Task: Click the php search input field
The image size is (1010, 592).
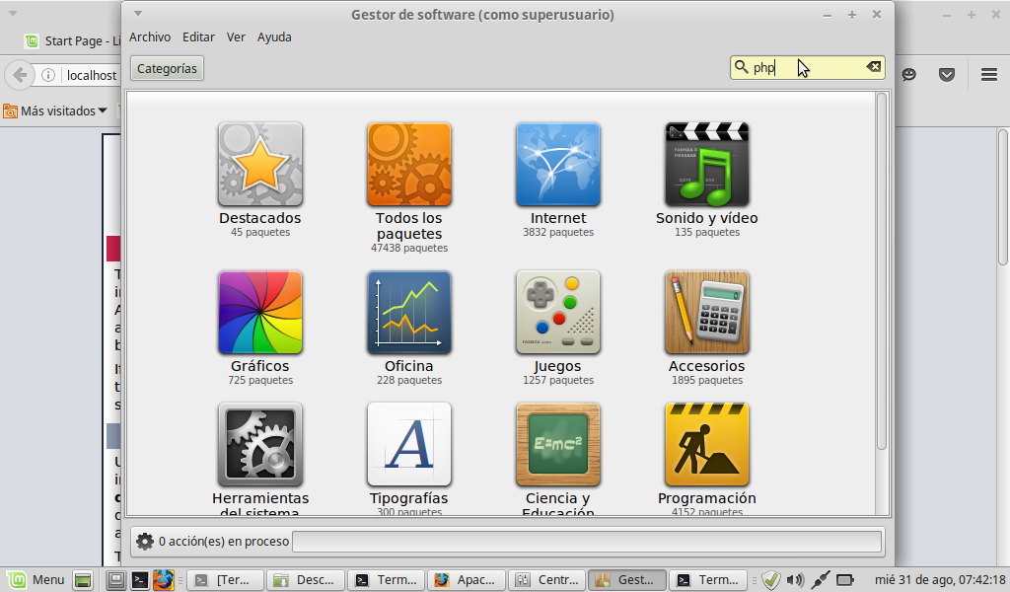Action: [804, 67]
